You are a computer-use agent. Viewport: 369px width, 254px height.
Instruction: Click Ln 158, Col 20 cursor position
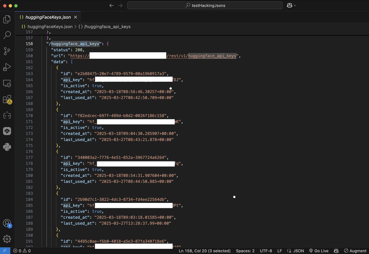pos(204,251)
